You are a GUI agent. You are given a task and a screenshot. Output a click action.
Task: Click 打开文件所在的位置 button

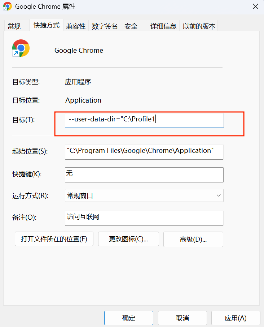[54, 239]
